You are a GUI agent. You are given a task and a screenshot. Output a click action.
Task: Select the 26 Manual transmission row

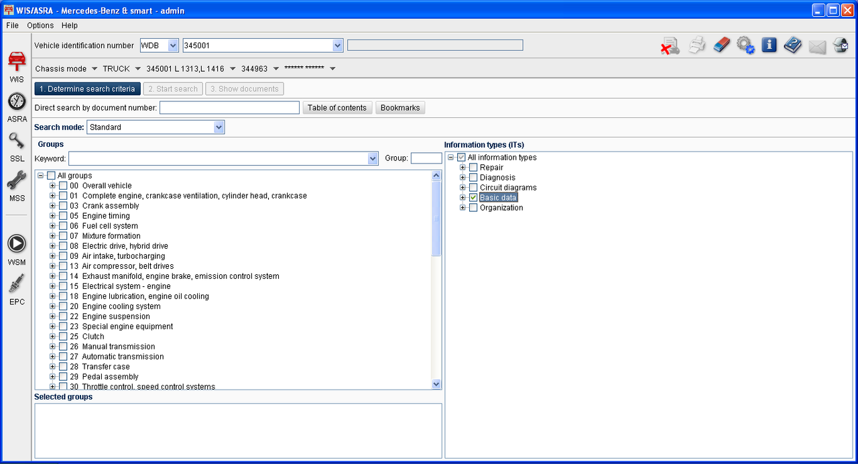point(112,347)
